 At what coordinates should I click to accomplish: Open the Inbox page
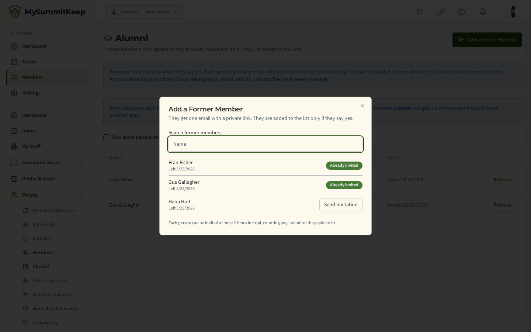point(47,131)
